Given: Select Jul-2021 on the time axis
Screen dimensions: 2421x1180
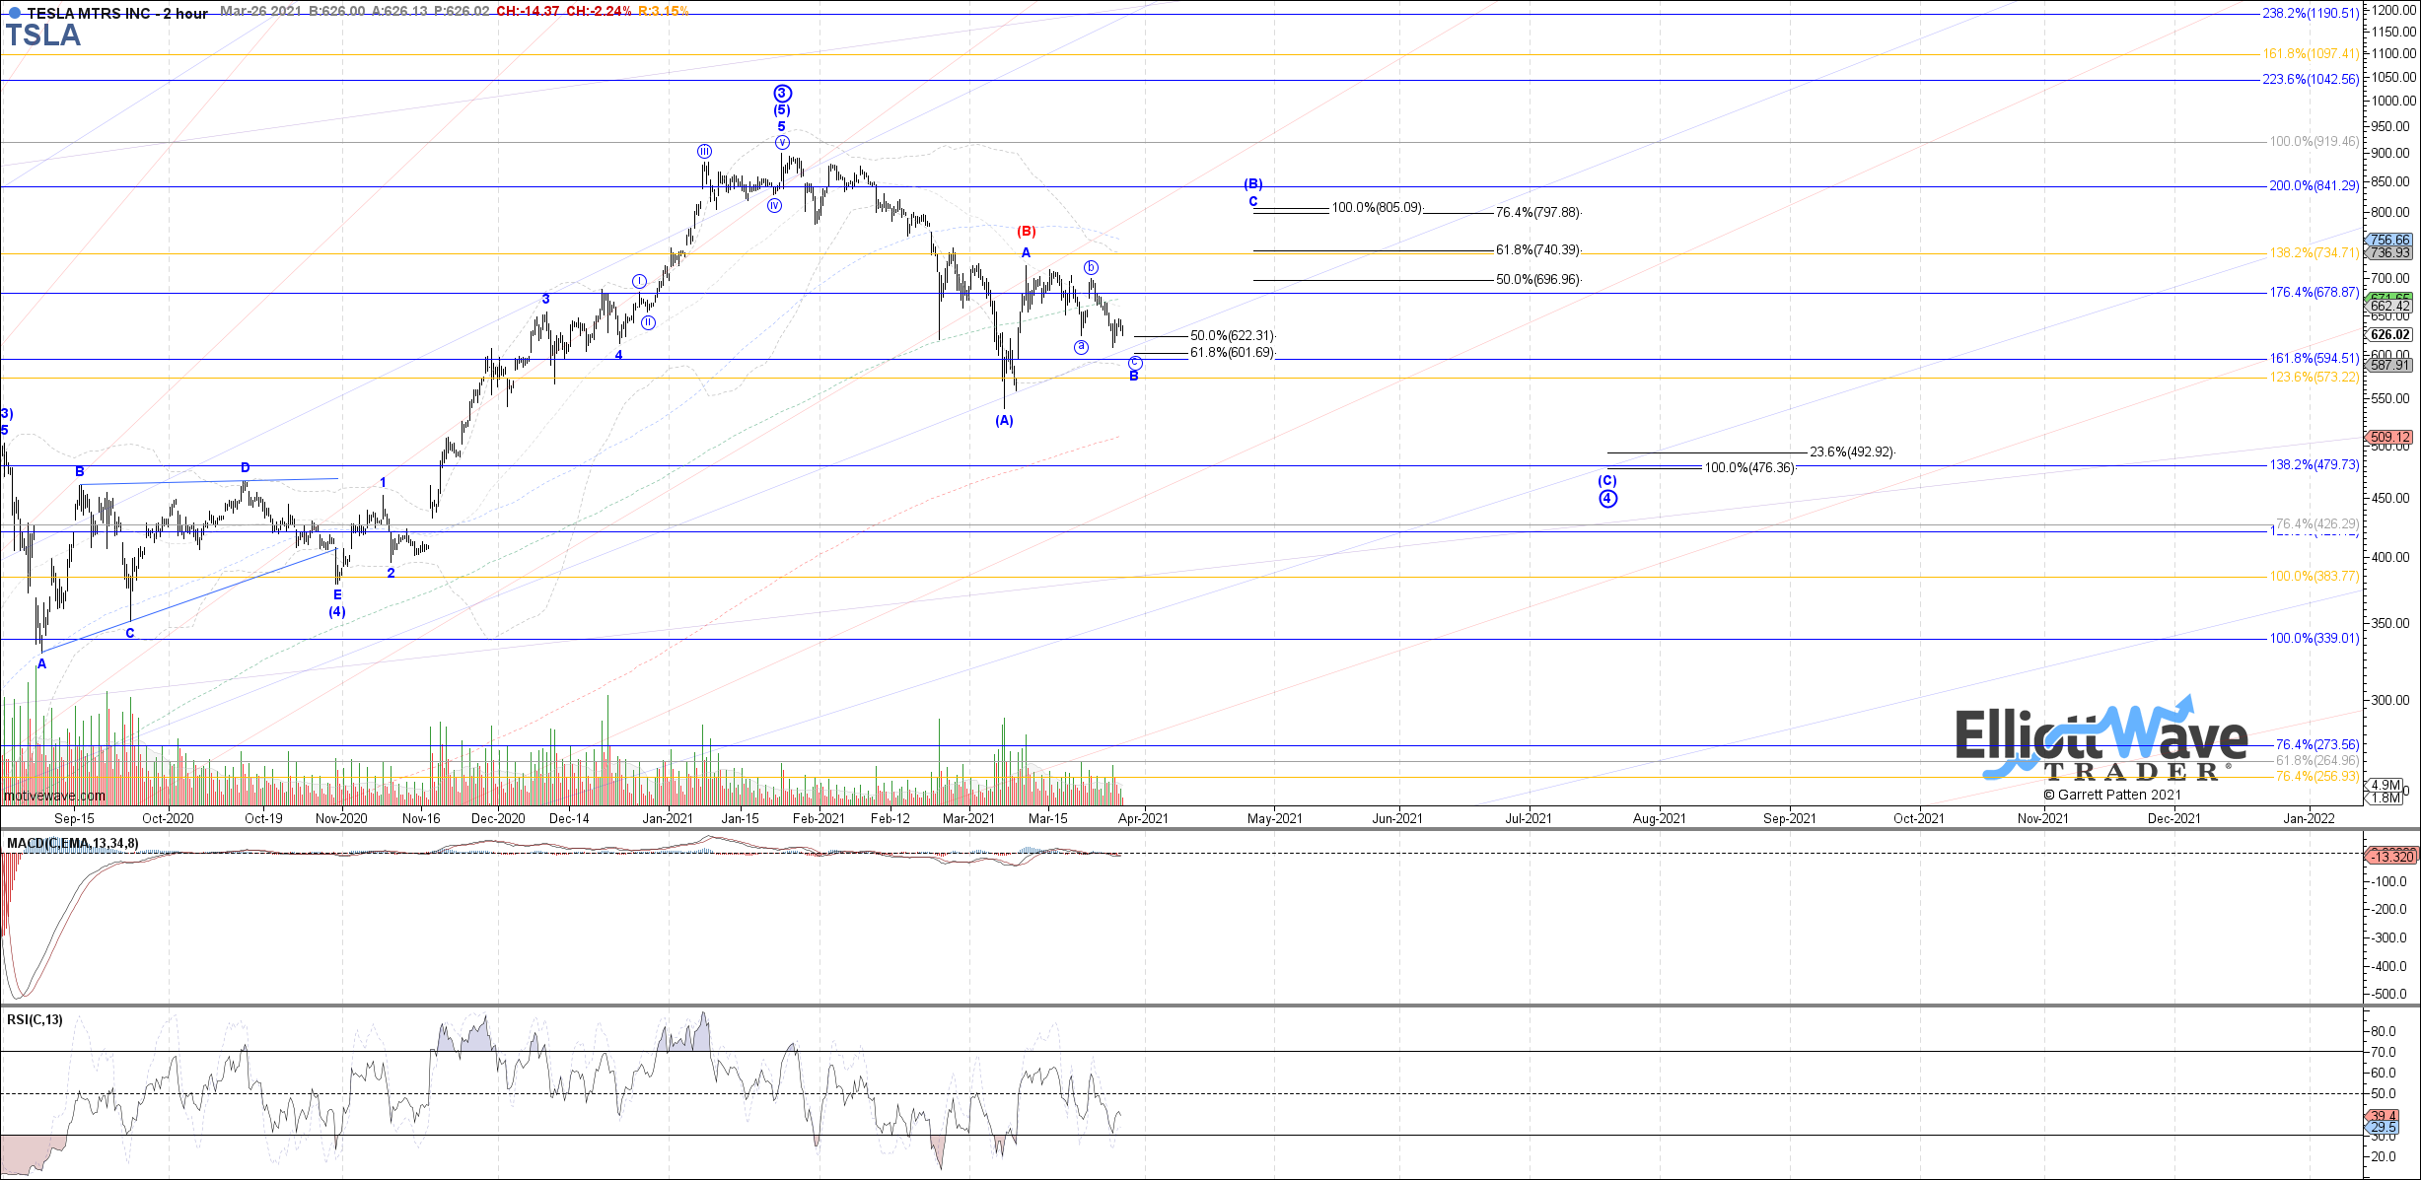Looking at the screenshot, I should tap(1528, 819).
